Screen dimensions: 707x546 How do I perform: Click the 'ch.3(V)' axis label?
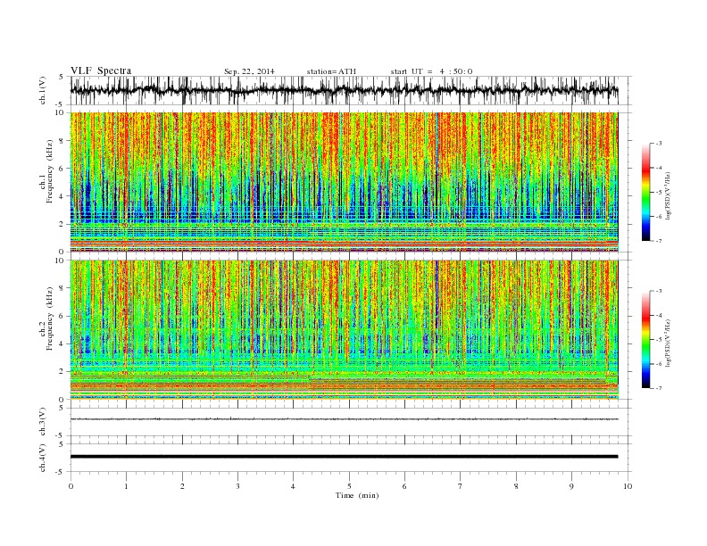coord(43,422)
